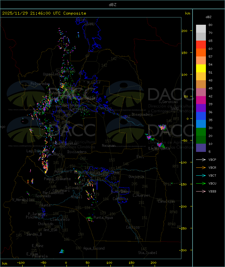Pick the dusty pink swatch between 45 and 42
Viewport: 225px width, 267px height.
[x=201, y=92]
